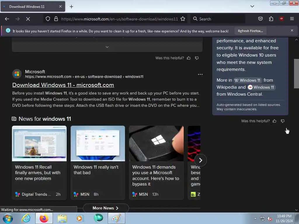Click the Search field in toolbar
The width and height of the screenshot is (299, 224).
point(218,19)
